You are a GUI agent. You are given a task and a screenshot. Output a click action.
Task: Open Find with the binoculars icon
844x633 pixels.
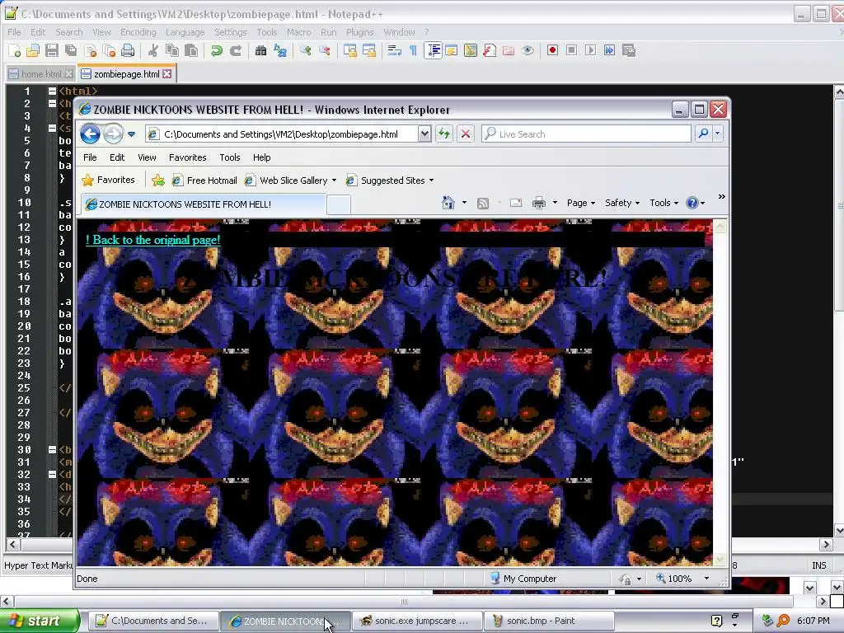(261, 50)
